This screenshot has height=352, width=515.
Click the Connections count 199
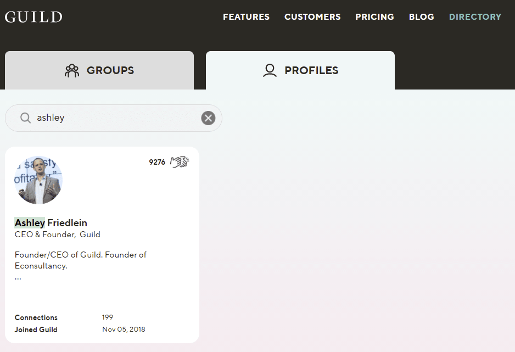point(108,317)
